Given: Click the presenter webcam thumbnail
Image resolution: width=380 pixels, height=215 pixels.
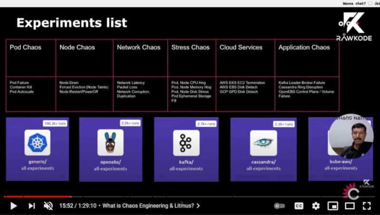Looking at the screenshot, I should 351,136.
